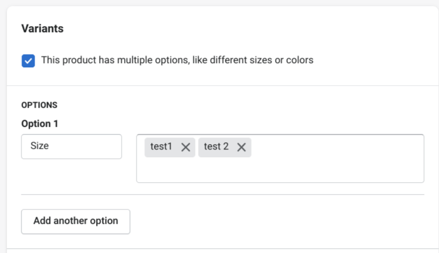Image resolution: width=439 pixels, height=253 pixels.
Task: Click the OPTIONS section label
Action: (39, 105)
